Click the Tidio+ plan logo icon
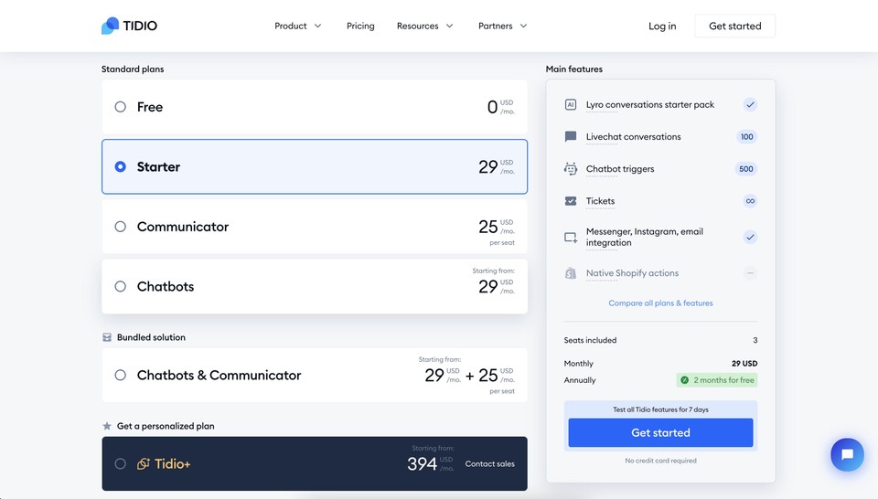The height and width of the screenshot is (499, 878). (144, 463)
